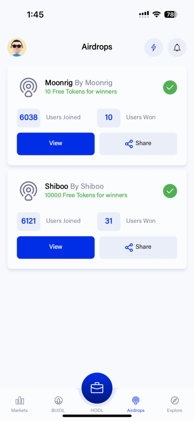The image size is (194, 421).
Task: Tap the 31 Users Won count
Action: [x=109, y=221]
